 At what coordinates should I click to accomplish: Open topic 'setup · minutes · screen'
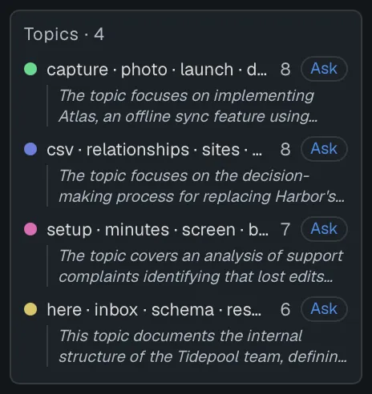point(158,230)
